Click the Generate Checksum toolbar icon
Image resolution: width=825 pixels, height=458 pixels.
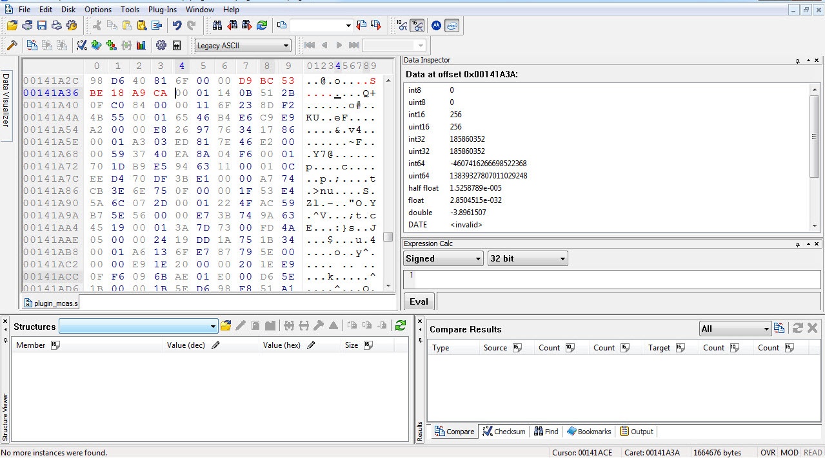tap(82, 45)
